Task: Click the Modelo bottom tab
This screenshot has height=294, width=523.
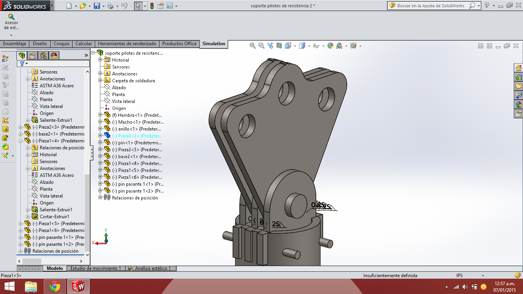Action: (55, 268)
